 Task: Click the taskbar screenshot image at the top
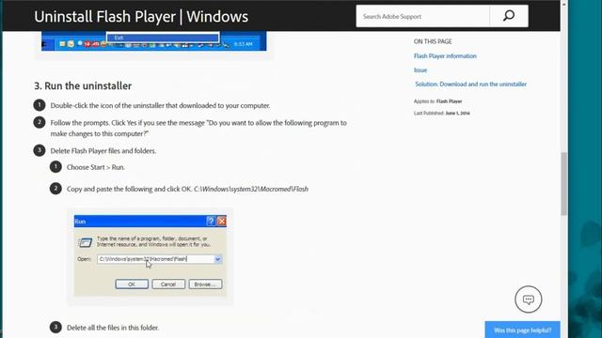point(153,41)
